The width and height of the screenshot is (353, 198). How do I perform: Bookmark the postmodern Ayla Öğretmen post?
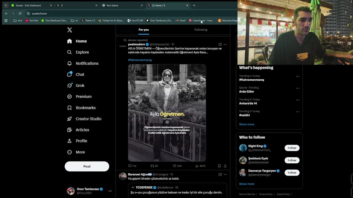click(x=219, y=166)
